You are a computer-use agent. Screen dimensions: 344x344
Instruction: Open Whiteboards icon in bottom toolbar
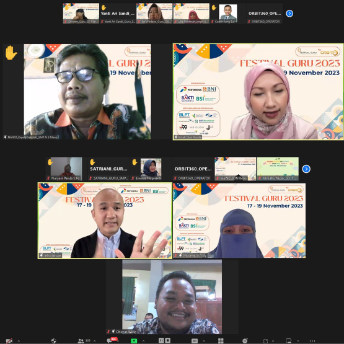(x=288, y=341)
